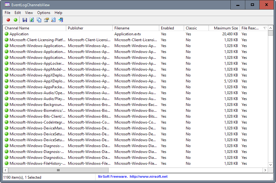
Task: Refresh the channel list using toolbar icon
Action: coord(32,20)
